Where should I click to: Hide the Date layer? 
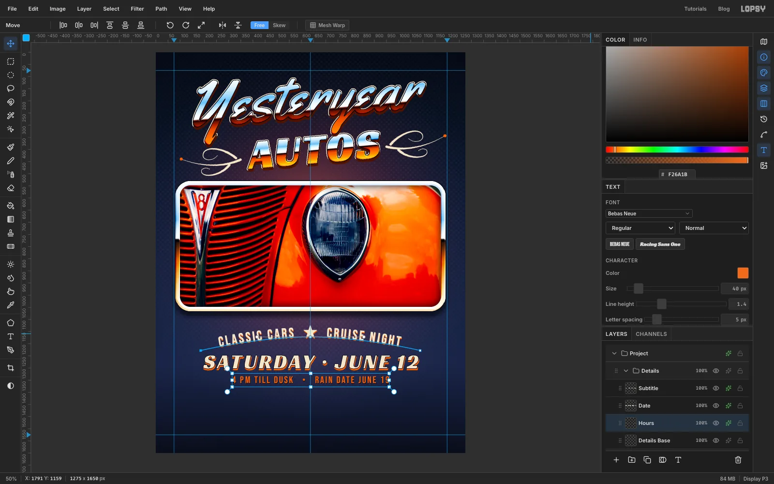click(716, 406)
